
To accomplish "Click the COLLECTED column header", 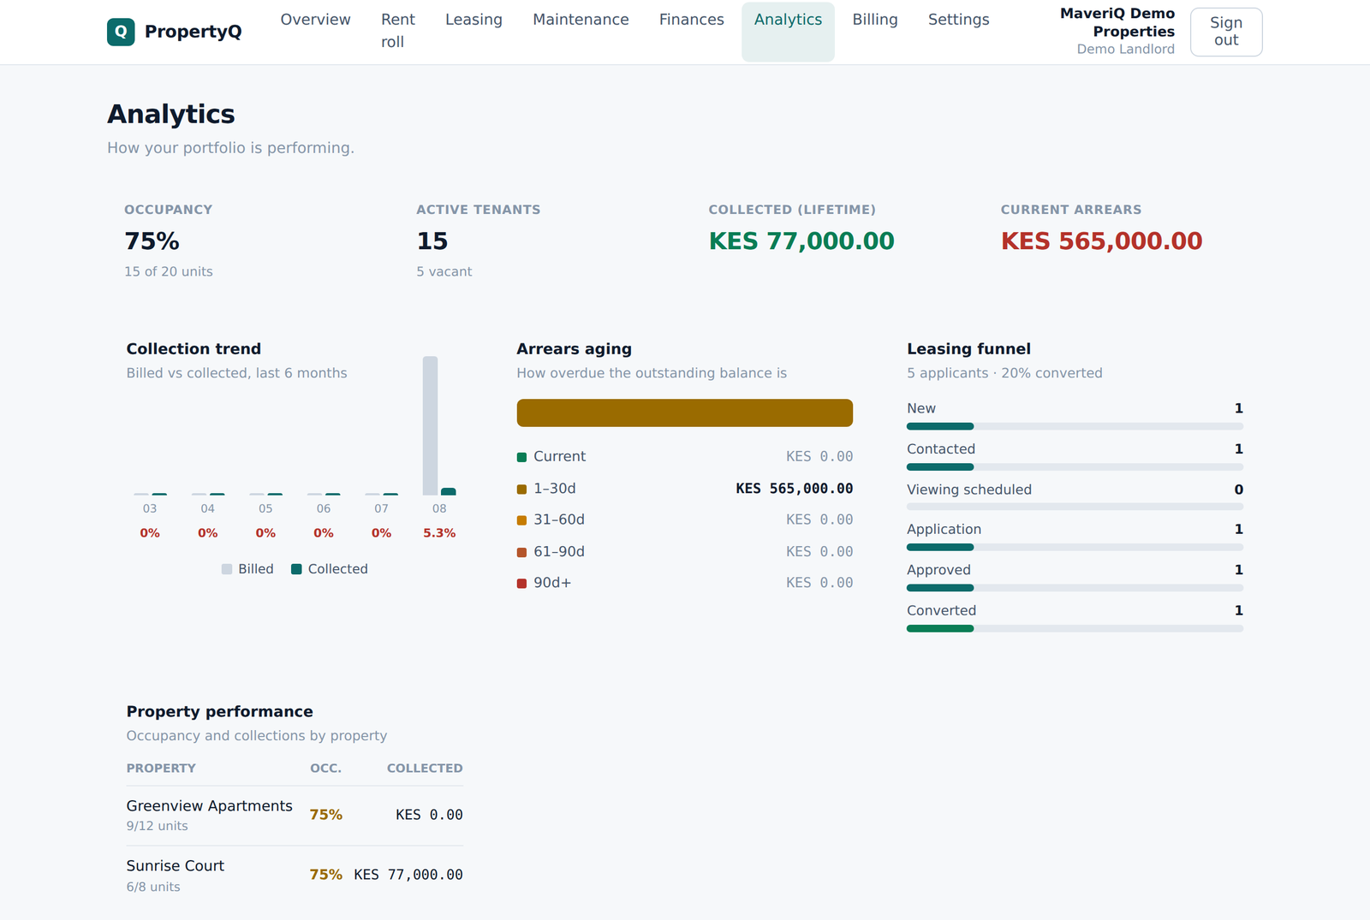I will coord(425,769).
